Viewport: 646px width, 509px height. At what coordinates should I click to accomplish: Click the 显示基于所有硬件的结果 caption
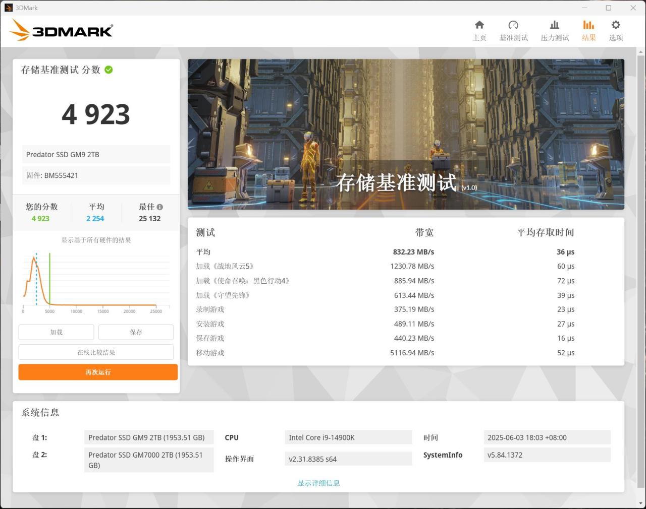(96, 240)
